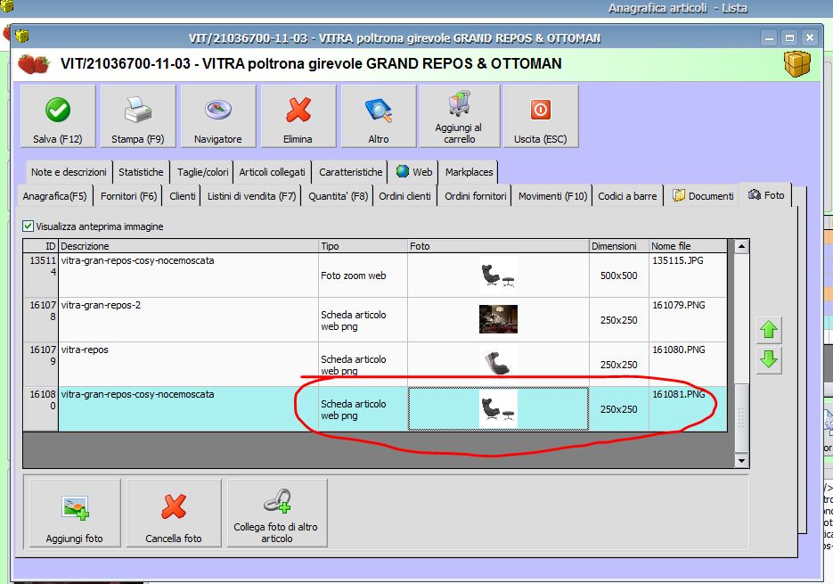Remove the photo with Cancella foto
The image size is (833, 584).
click(x=174, y=514)
